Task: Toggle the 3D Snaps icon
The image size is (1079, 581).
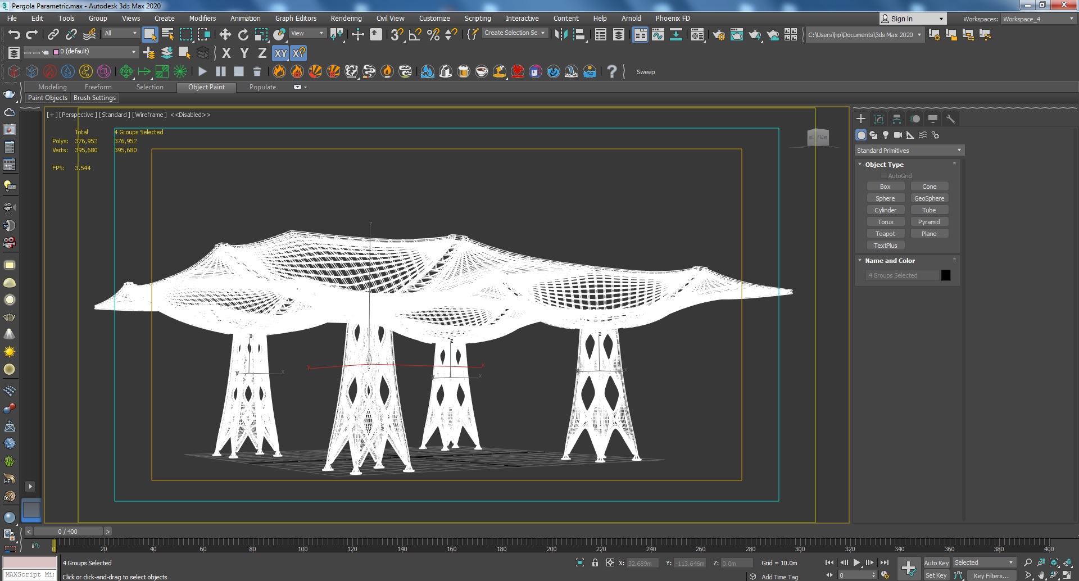Action: (397, 35)
